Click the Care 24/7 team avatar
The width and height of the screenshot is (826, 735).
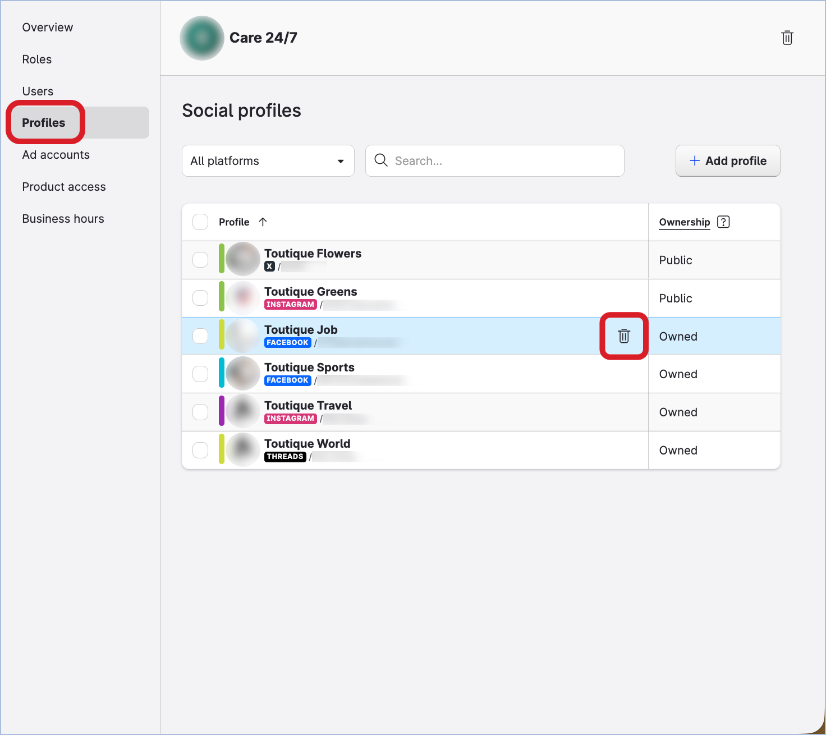tap(202, 38)
